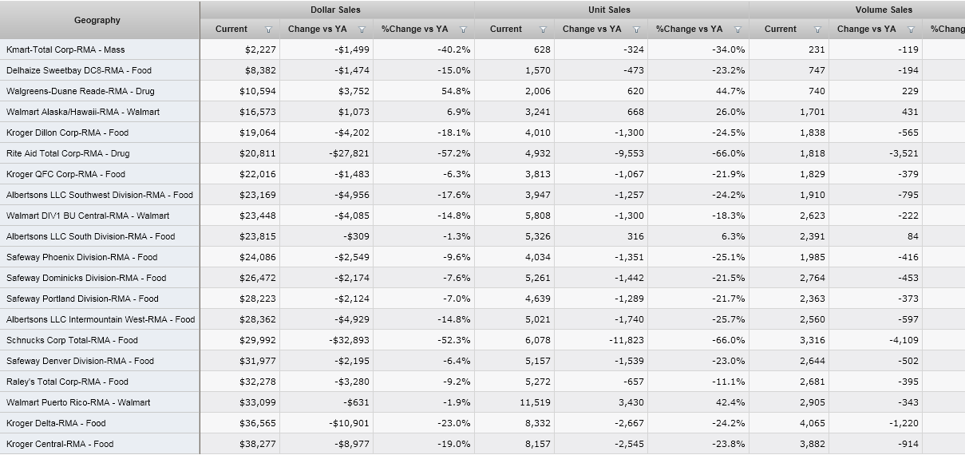965x455 pixels.
Task: Open filter for Volume Sales Change vs YA
Action: point(911,30)
